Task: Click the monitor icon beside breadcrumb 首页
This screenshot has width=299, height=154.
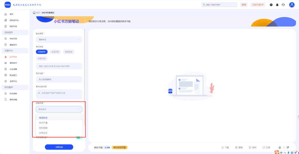Action: point(34,13)
